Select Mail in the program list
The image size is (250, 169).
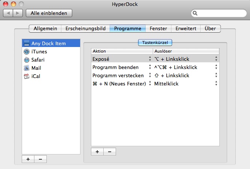(x=51, y=68)
